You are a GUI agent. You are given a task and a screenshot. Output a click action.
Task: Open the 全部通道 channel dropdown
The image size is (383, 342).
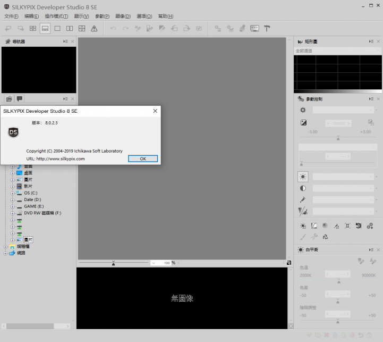click(337, 51)
